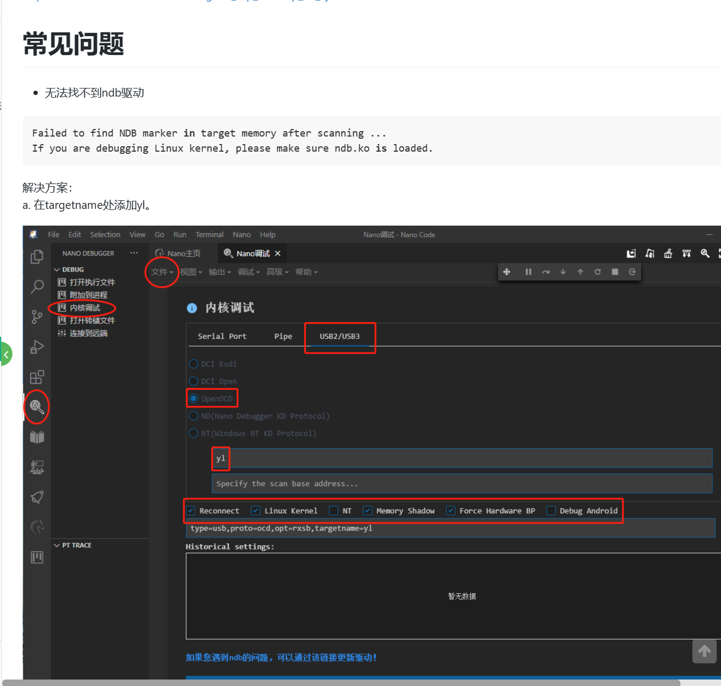Open the Search magnifier in activity bar
This screenshot has height=686, width=721.
tap(37, 287)
